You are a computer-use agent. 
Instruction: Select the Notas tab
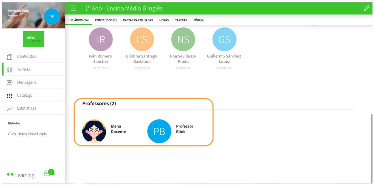(164, 20)
